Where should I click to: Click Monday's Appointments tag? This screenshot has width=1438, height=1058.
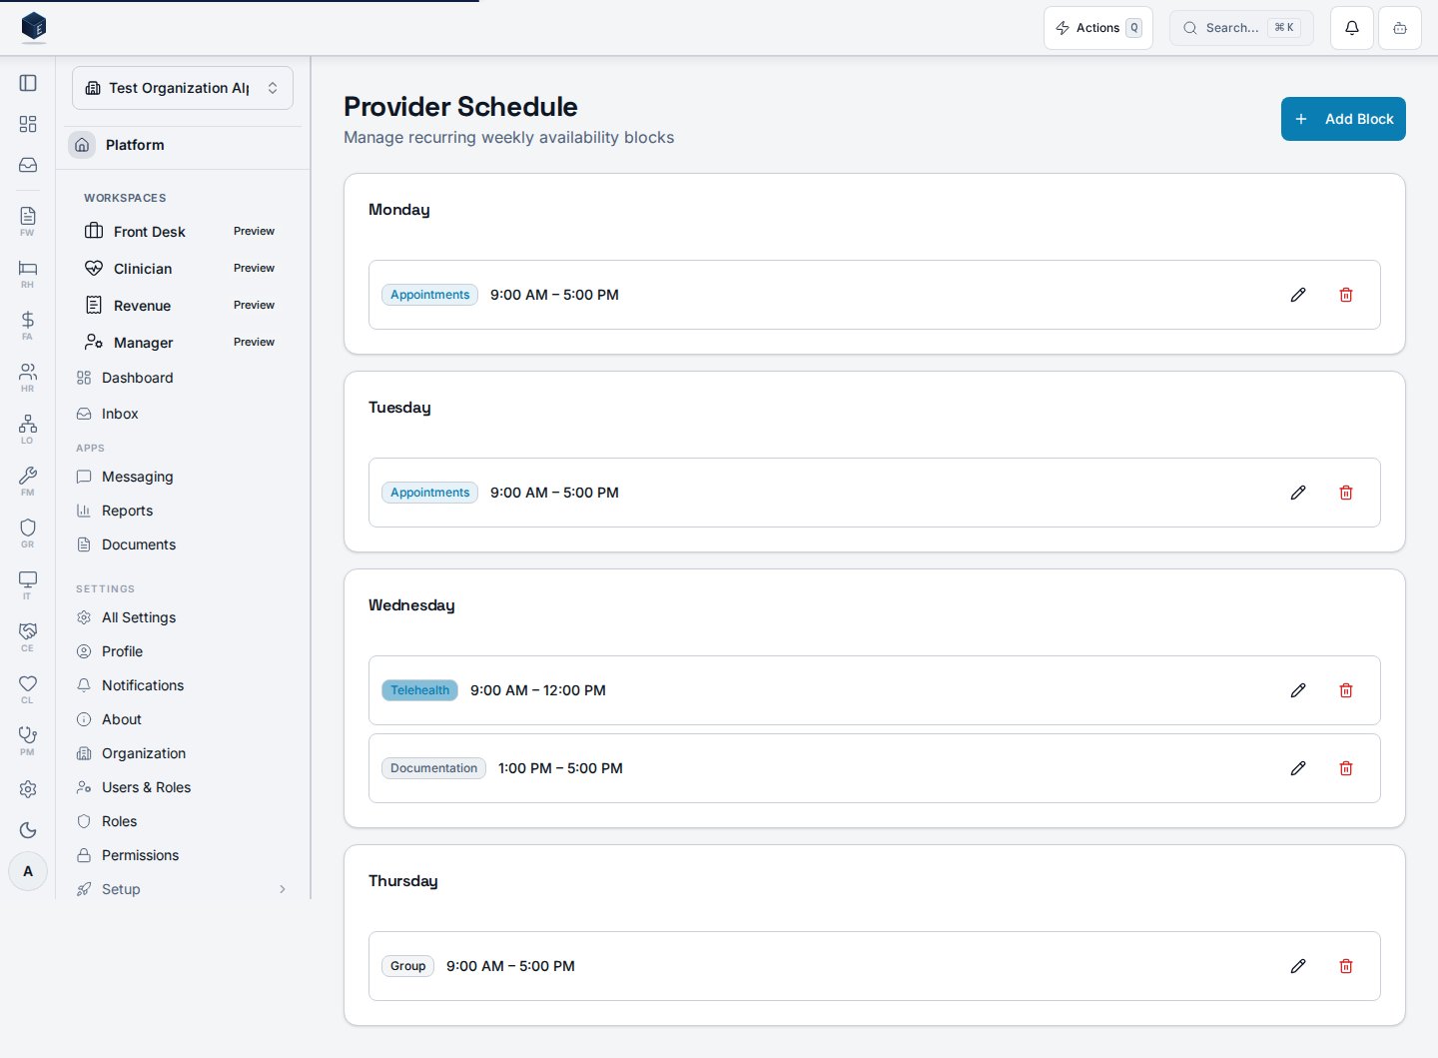[x=429, y=295]
